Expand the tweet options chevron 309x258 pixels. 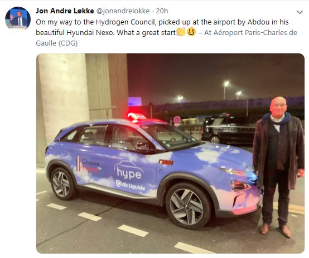pyautogui.click(x=300, y=12)
